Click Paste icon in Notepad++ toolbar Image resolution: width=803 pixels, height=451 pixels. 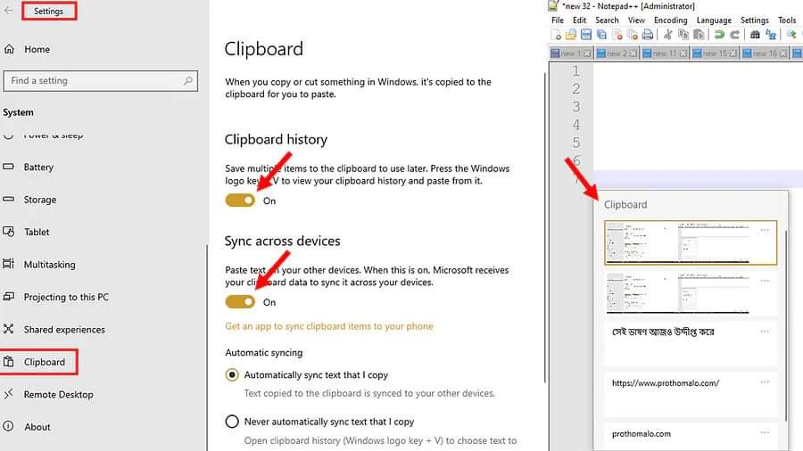(699, 34)
